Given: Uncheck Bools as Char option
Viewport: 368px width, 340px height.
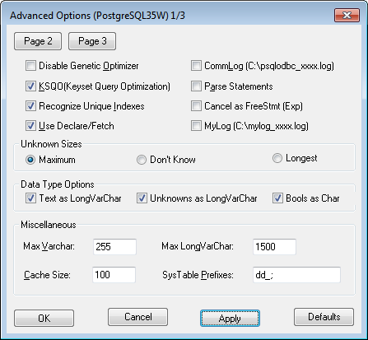Looking at the screenshot, I should coord(277,198).
